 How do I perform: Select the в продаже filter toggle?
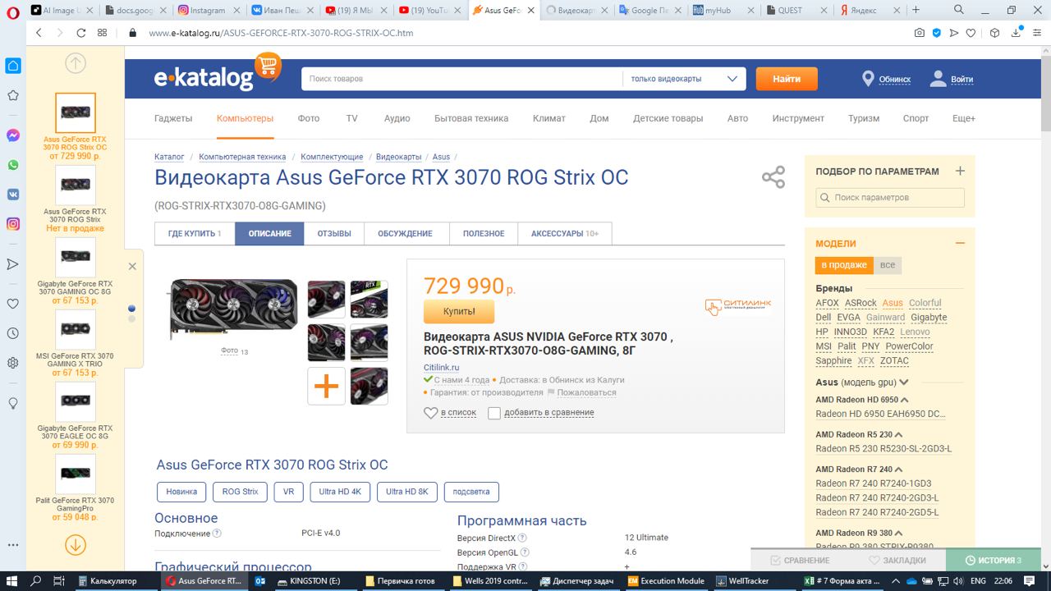[x=844, y=265]
